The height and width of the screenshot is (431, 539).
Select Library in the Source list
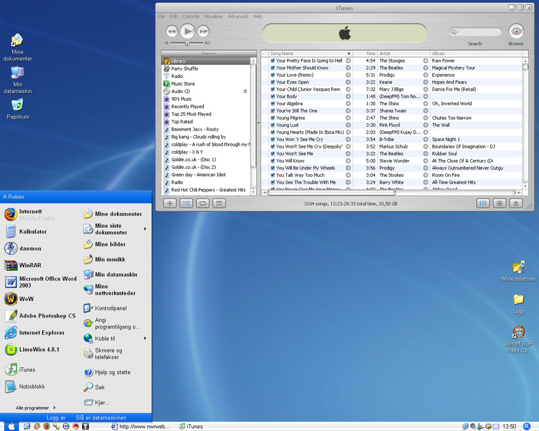click(x=206, y=61)
